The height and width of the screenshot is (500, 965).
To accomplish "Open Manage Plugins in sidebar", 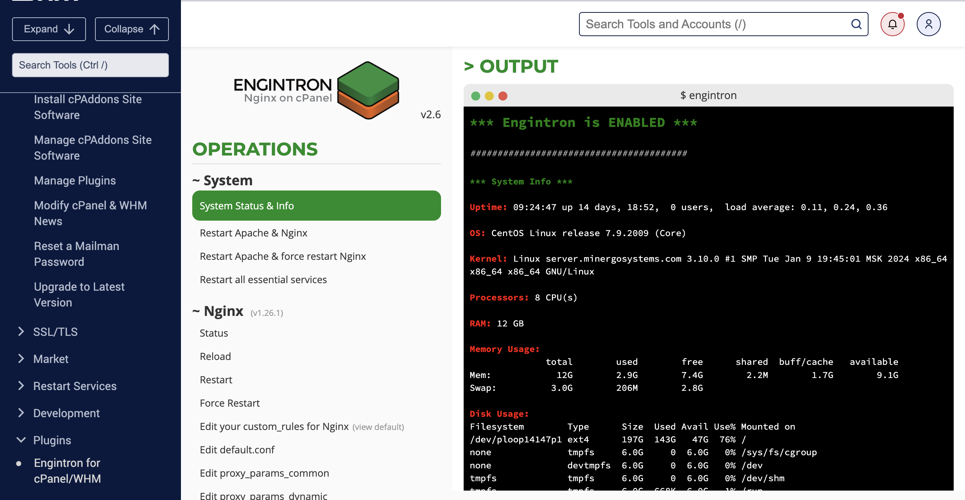I will 75,180.
